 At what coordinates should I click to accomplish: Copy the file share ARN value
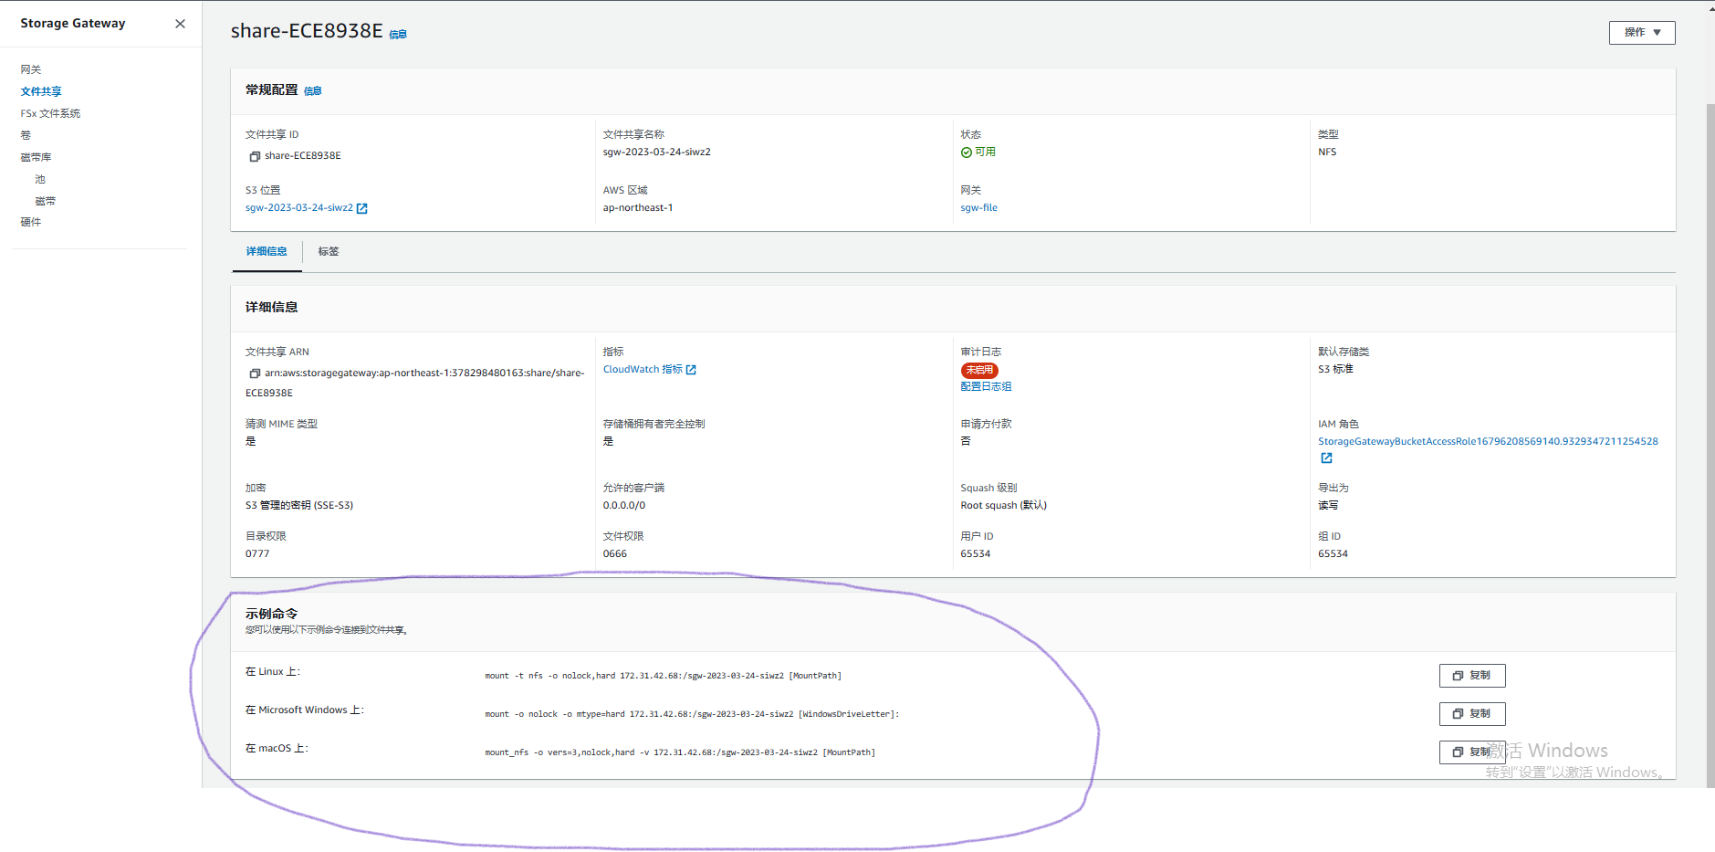coord(255,373)
